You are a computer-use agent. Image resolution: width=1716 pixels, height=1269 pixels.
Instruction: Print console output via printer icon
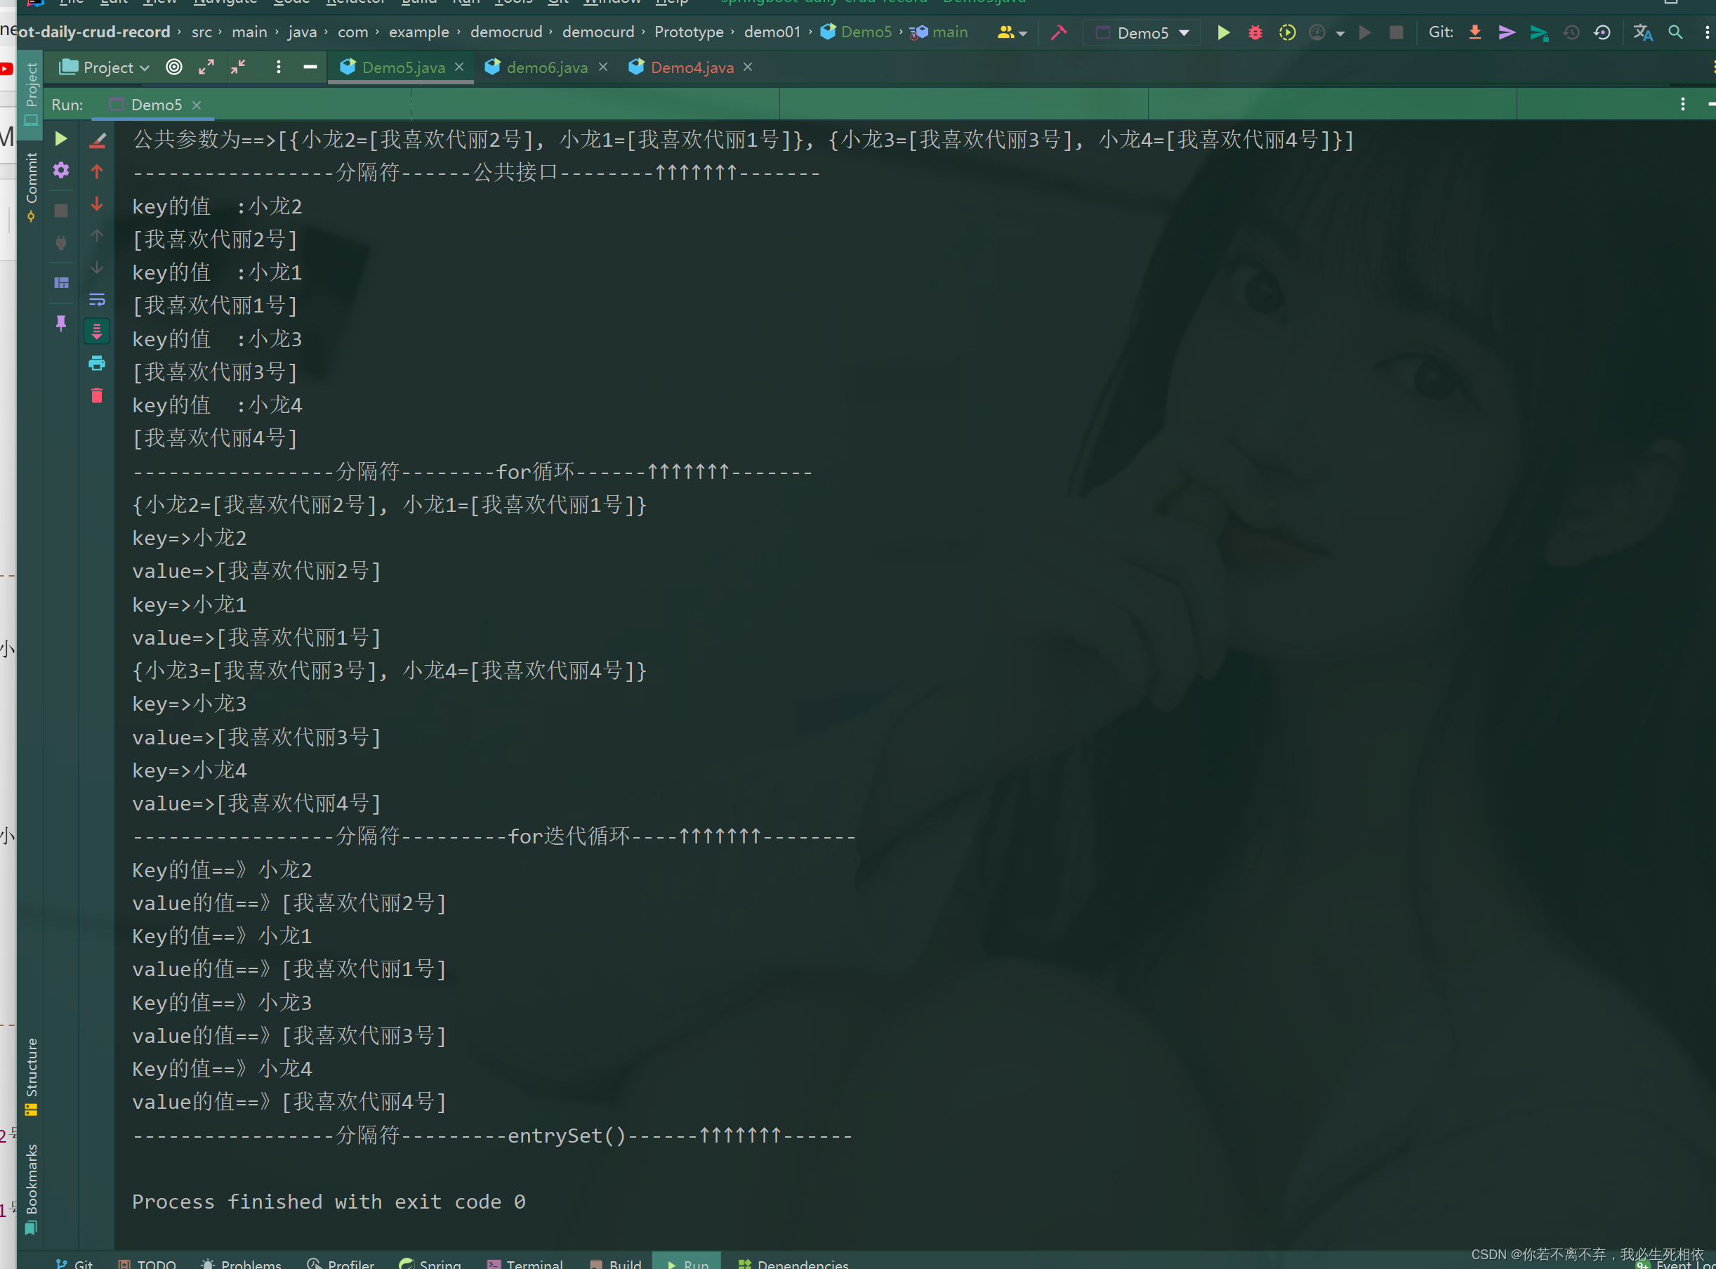click(x=97, y=363)
